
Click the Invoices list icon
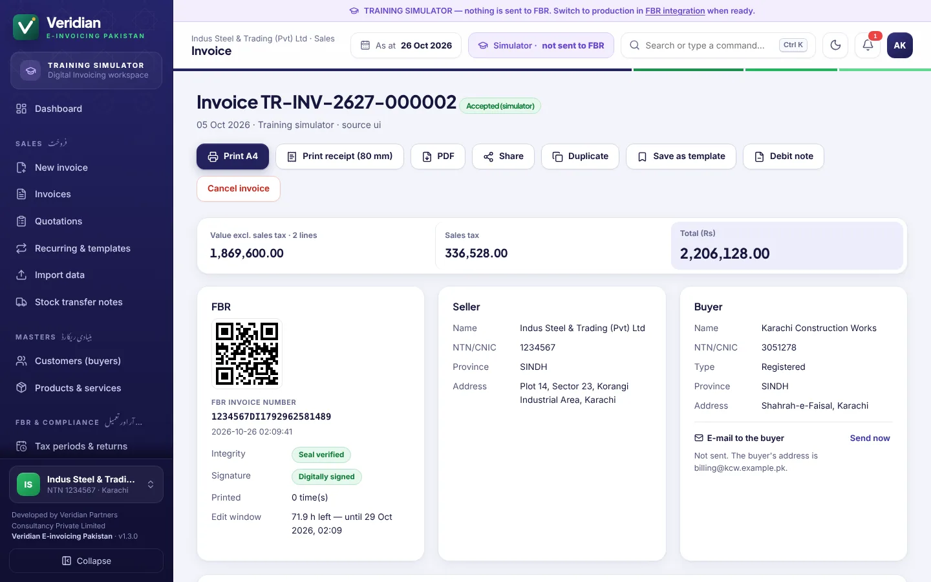[21, 194]
